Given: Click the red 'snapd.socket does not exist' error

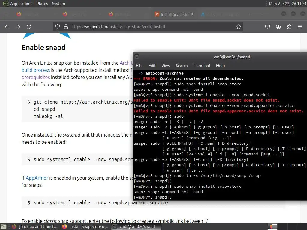Looking at the screenshot, I should (x=207, y=100).
